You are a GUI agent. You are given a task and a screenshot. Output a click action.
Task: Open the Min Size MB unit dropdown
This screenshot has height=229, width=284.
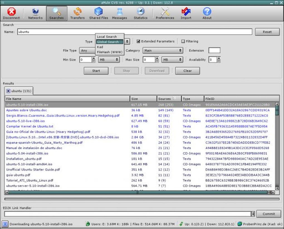[109, 60]
